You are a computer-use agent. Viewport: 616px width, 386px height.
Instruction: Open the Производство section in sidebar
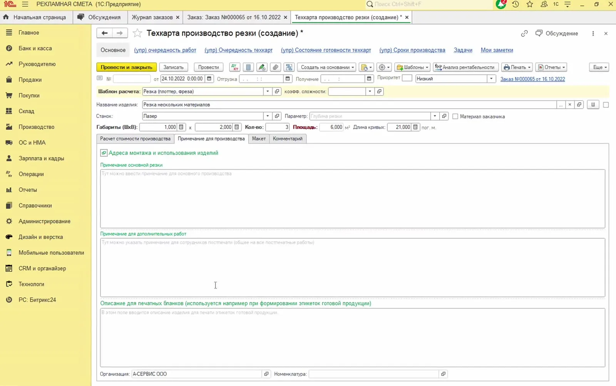pyautogui.click(x=37, y=127)
